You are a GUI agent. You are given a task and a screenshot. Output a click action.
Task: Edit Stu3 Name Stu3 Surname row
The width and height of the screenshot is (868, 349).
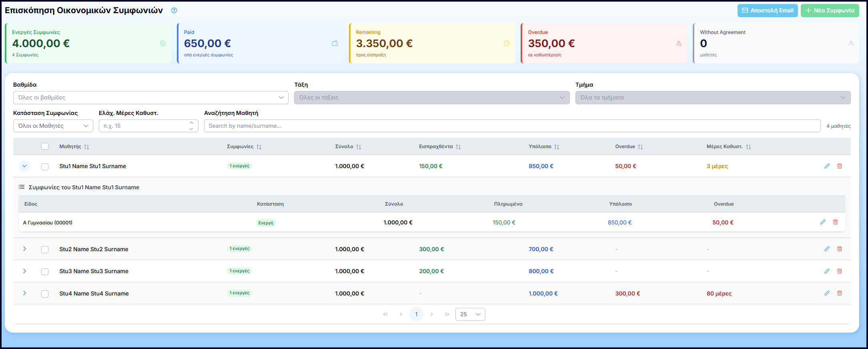coord(827,271)
